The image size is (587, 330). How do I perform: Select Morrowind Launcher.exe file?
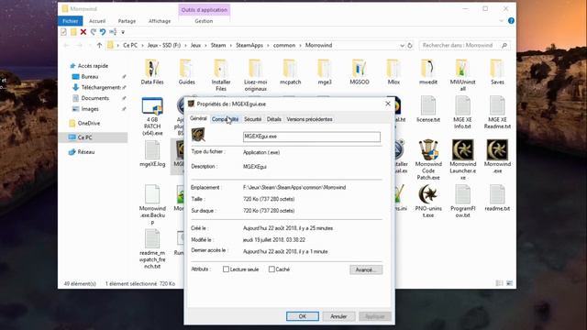pyautogui.click(x=462, y=159)
